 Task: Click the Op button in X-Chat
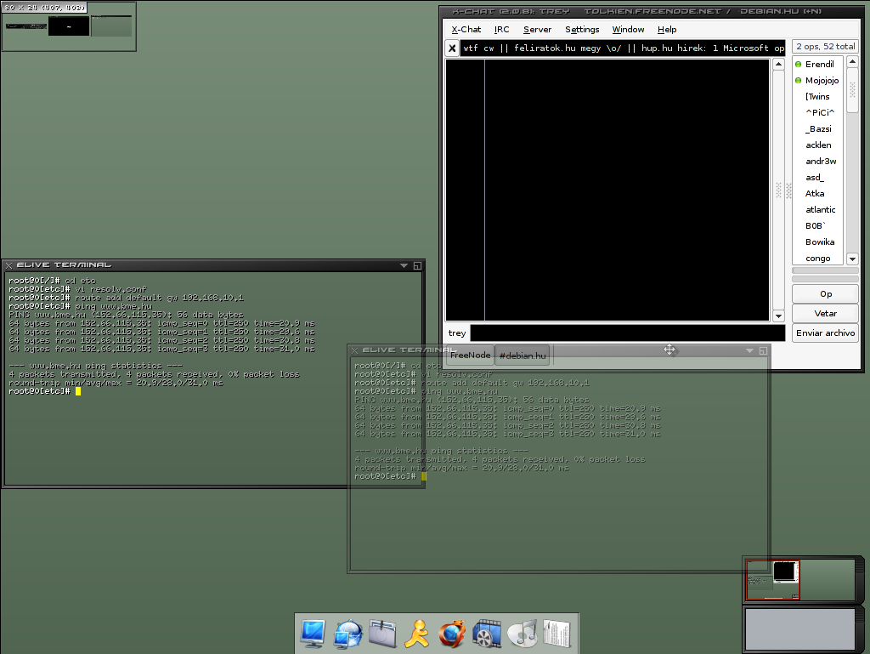[x=826, y=293]
